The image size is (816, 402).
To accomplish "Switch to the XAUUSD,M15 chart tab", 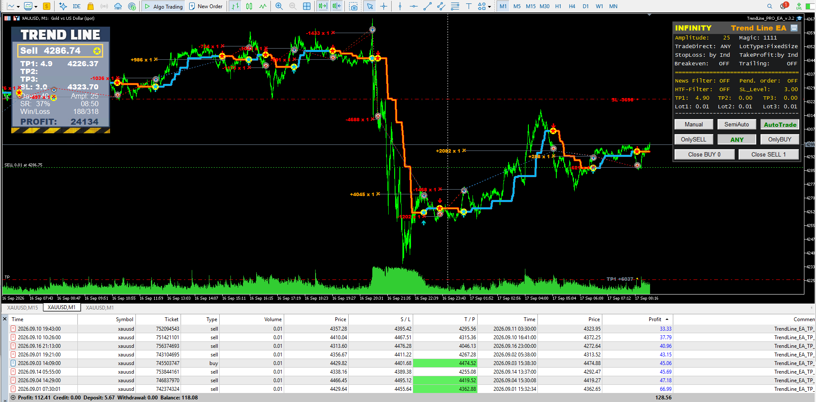I will click(22, 307).
